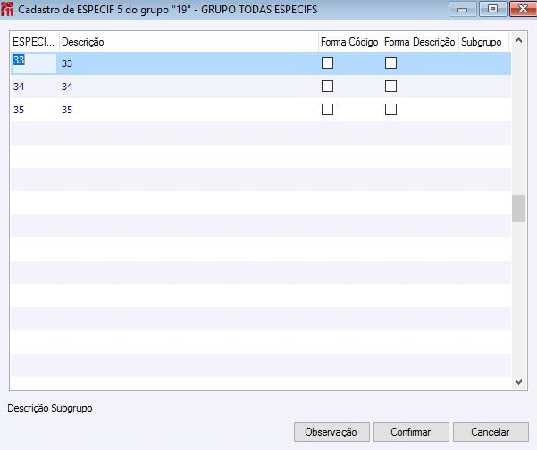Select description cell of row 33
The width and height of the screenshot is (537, 450).
[189, 63]
